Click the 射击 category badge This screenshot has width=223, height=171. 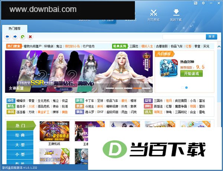[x=11, y=106]
